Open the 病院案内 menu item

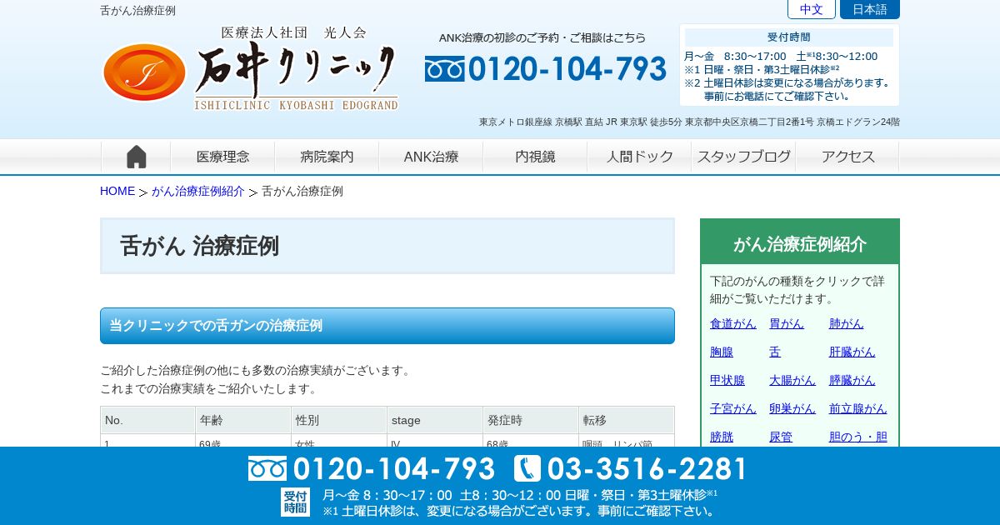pyautogui.click(x=327, y=157)
